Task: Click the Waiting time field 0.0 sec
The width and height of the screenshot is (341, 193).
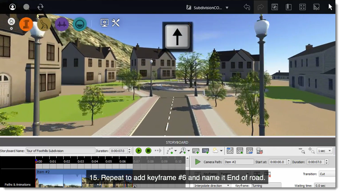Action: point(325,186)
